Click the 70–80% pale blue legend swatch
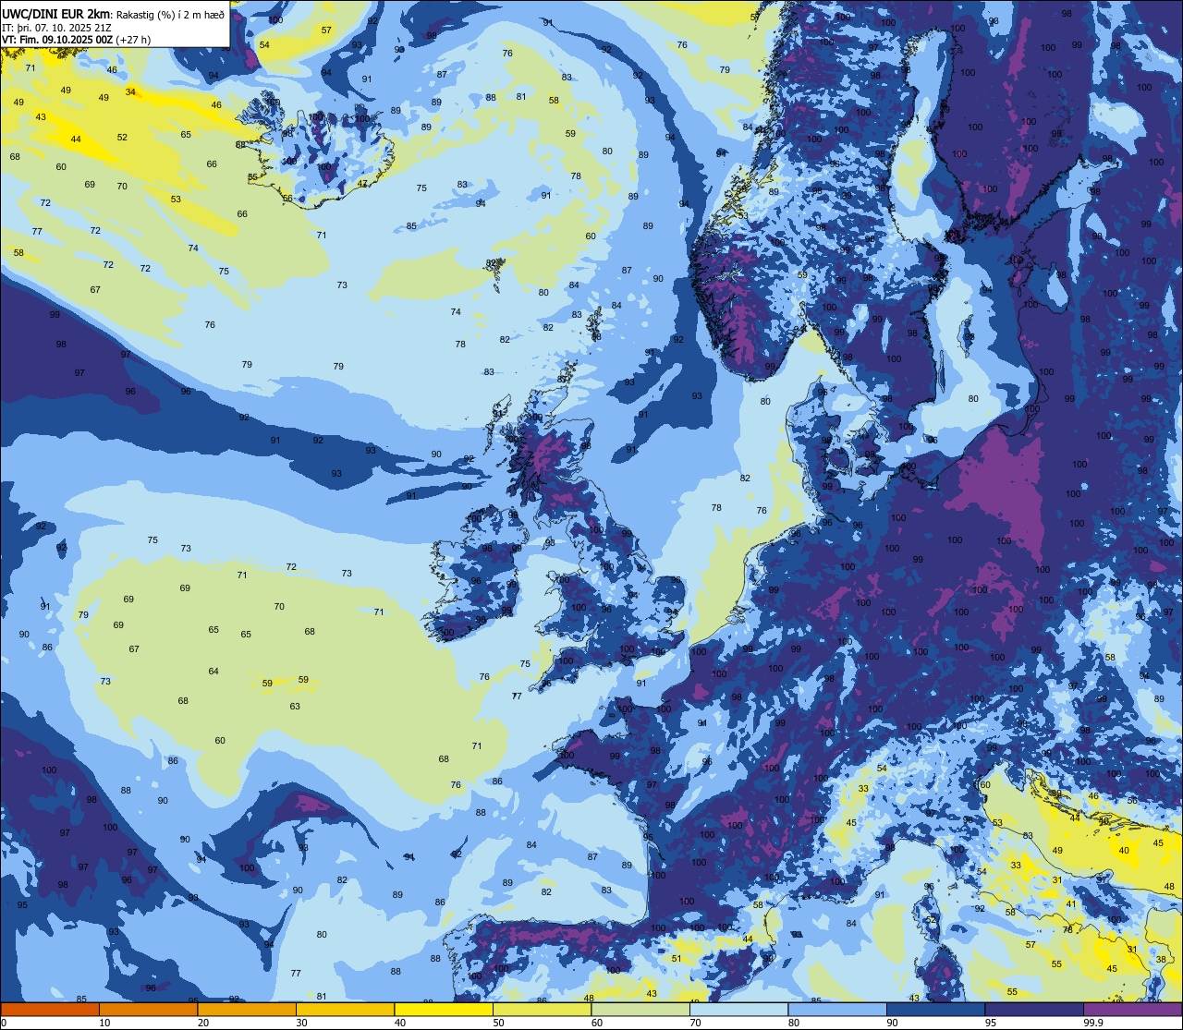 pyautogui.click(x=738, y=1009)
